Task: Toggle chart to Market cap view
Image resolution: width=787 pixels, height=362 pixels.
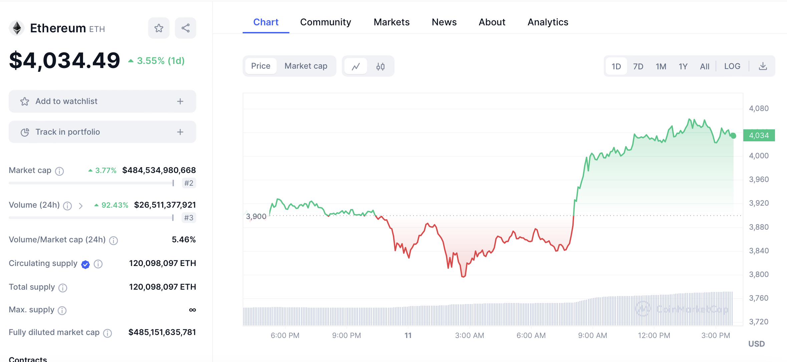Action: [x=306, y=66]
